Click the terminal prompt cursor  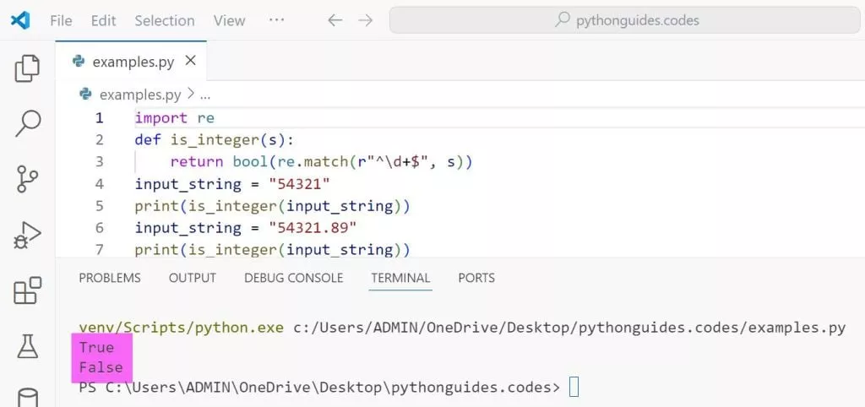[x=574, y=388]
